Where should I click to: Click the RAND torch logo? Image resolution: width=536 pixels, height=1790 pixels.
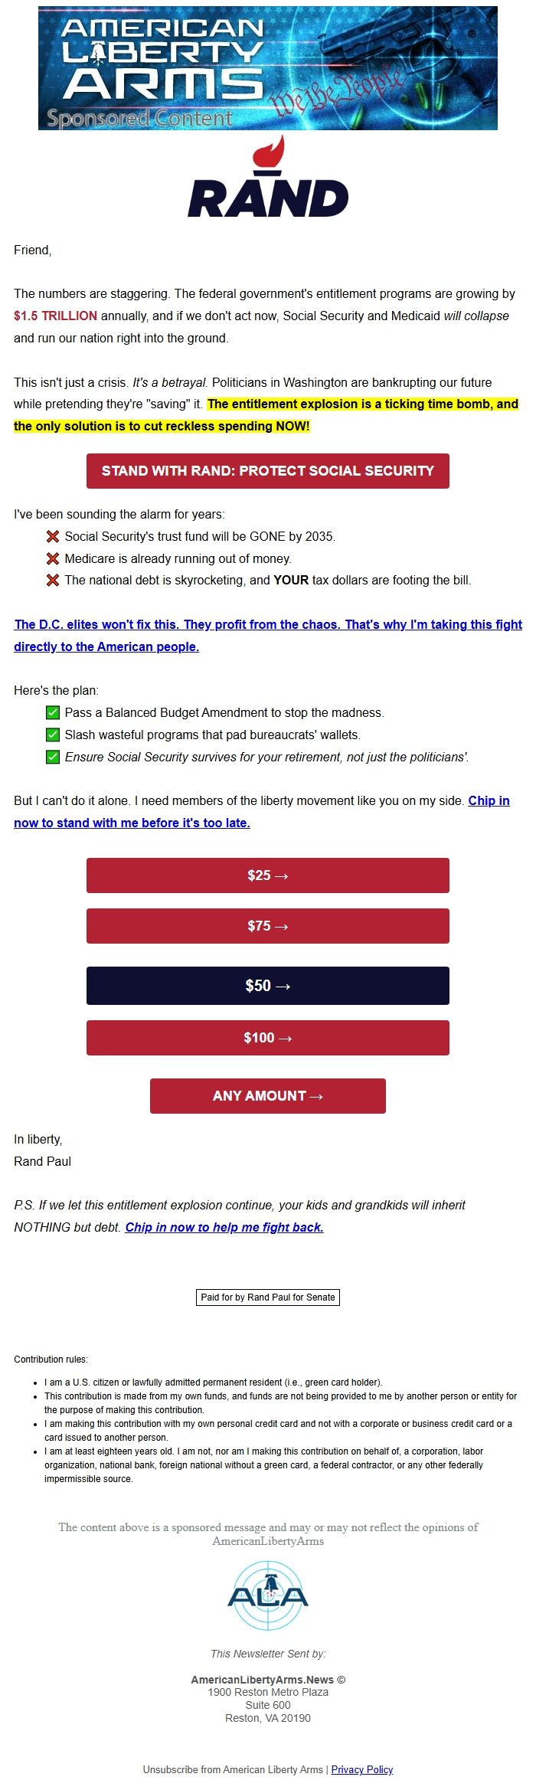click(268, 178)
